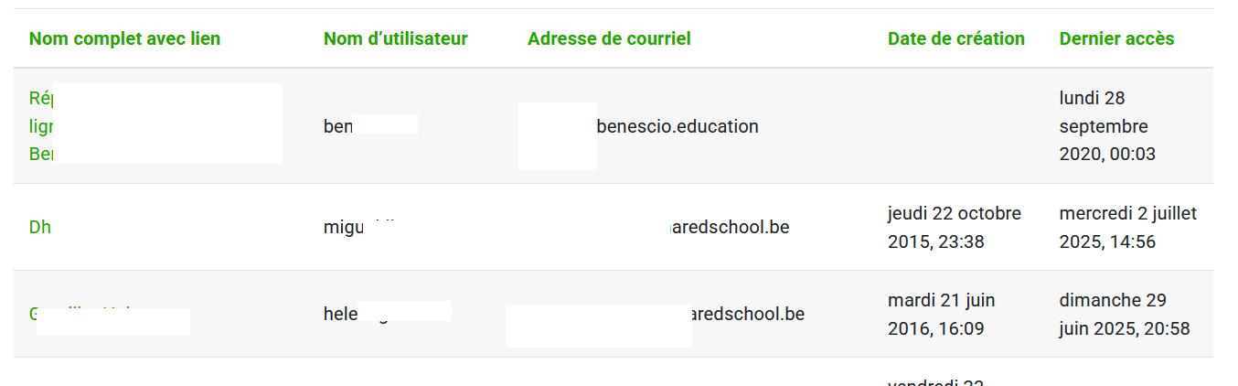
Task: Select the username starting with "hele"
Action: click(x=341, y=314)
